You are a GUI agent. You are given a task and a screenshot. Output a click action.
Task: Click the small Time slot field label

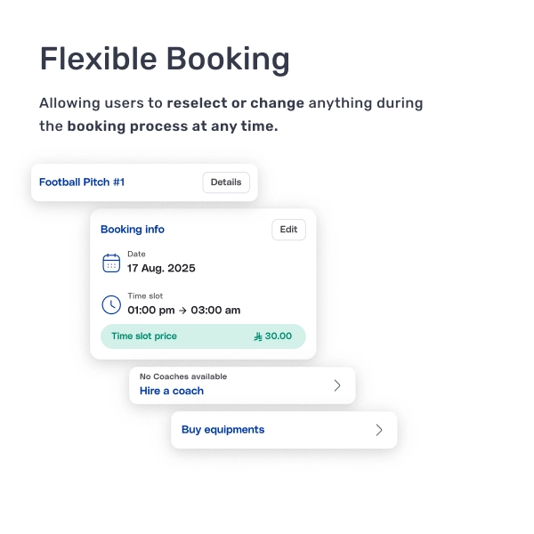(x=145, y=296)
